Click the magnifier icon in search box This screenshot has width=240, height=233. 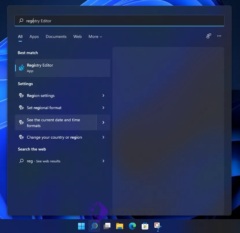click(21, 21)
